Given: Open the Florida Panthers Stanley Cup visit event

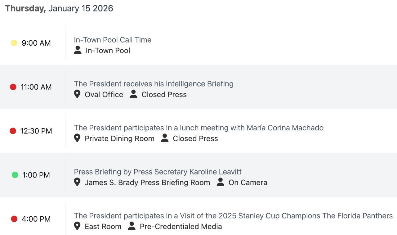Looking at the screenshot, I should pyautogui.click(x=233, y=216).
